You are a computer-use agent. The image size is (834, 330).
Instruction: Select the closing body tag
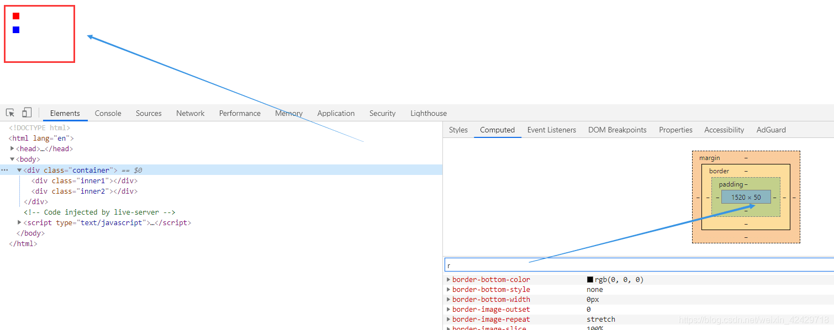[x=30, y=233]
